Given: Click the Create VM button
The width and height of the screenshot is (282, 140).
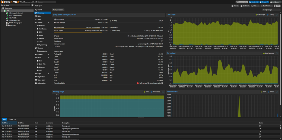Looking at the screenshot, I should coord(254,2).
